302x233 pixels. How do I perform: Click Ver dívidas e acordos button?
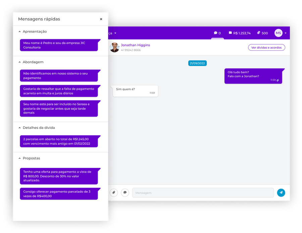(266, 48)
